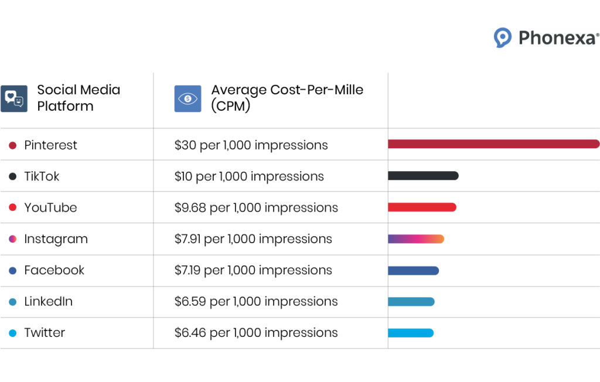Click the gradient Instagram bar

click(x=416, y=238)
